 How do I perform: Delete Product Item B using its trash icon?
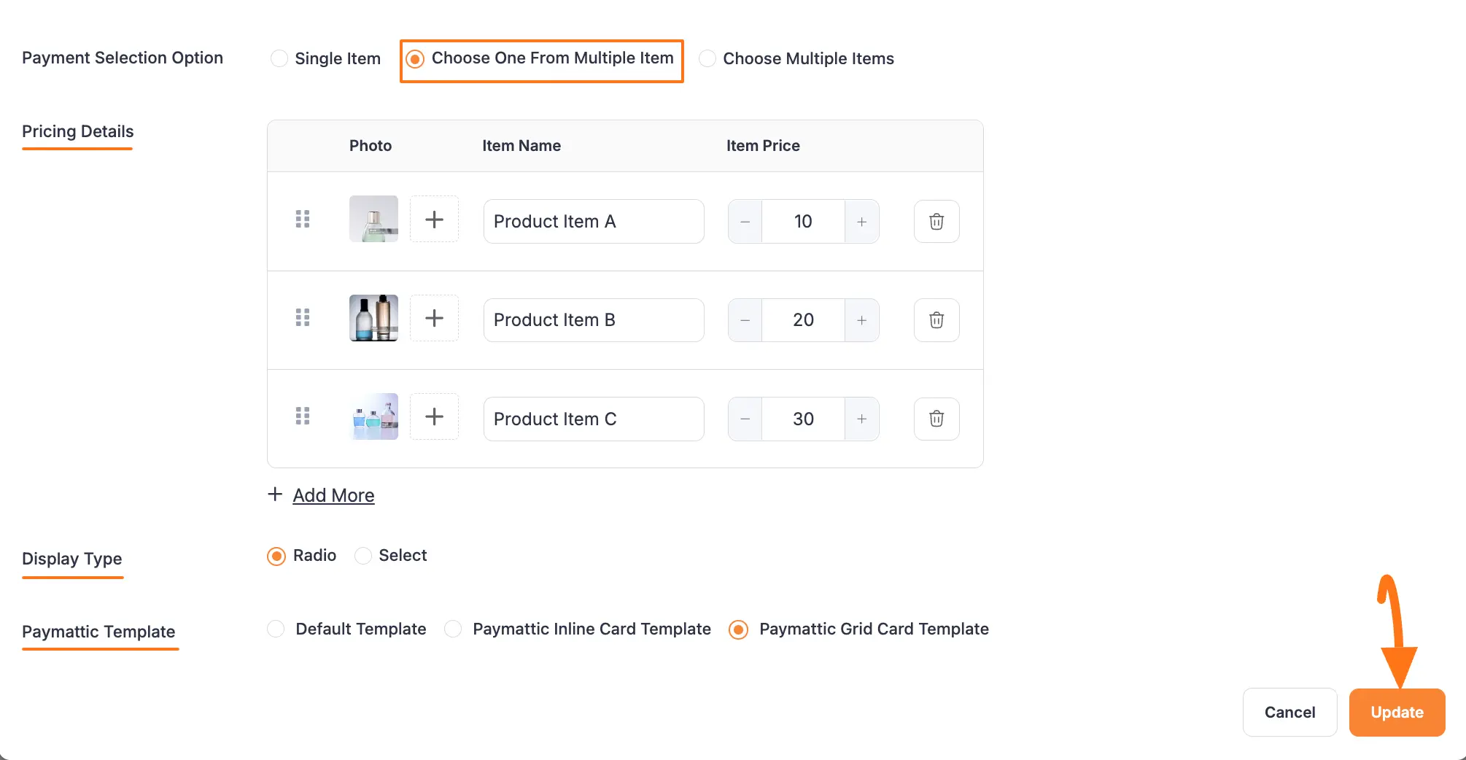click(936, 319)
